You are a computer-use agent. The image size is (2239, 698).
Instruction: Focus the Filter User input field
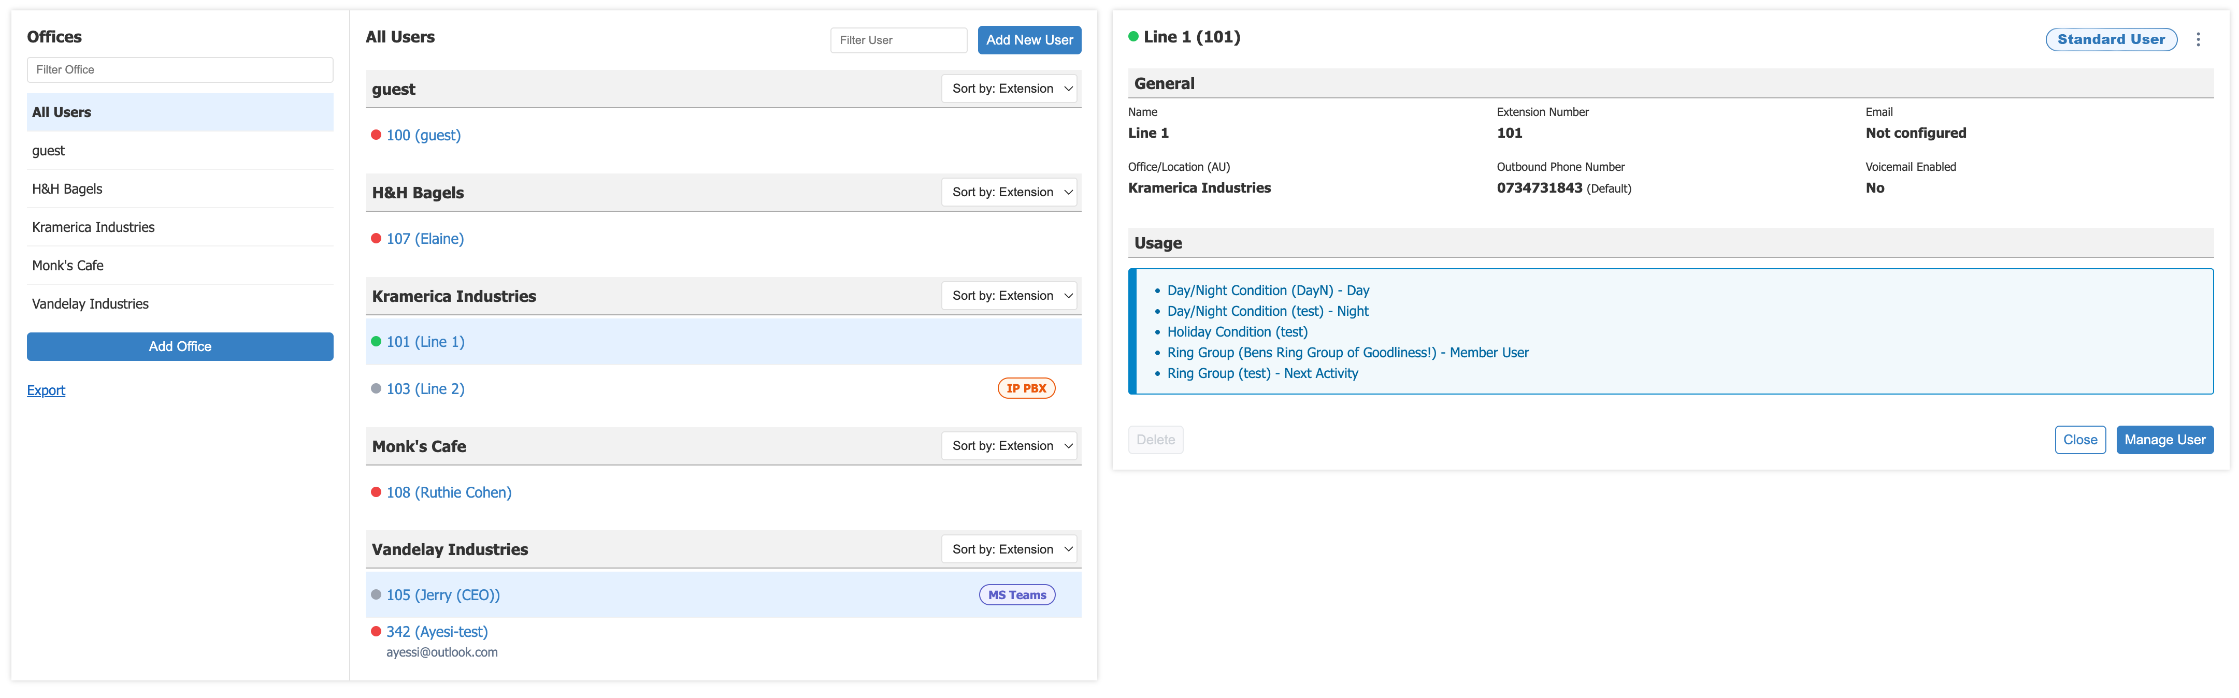[899, 40]
